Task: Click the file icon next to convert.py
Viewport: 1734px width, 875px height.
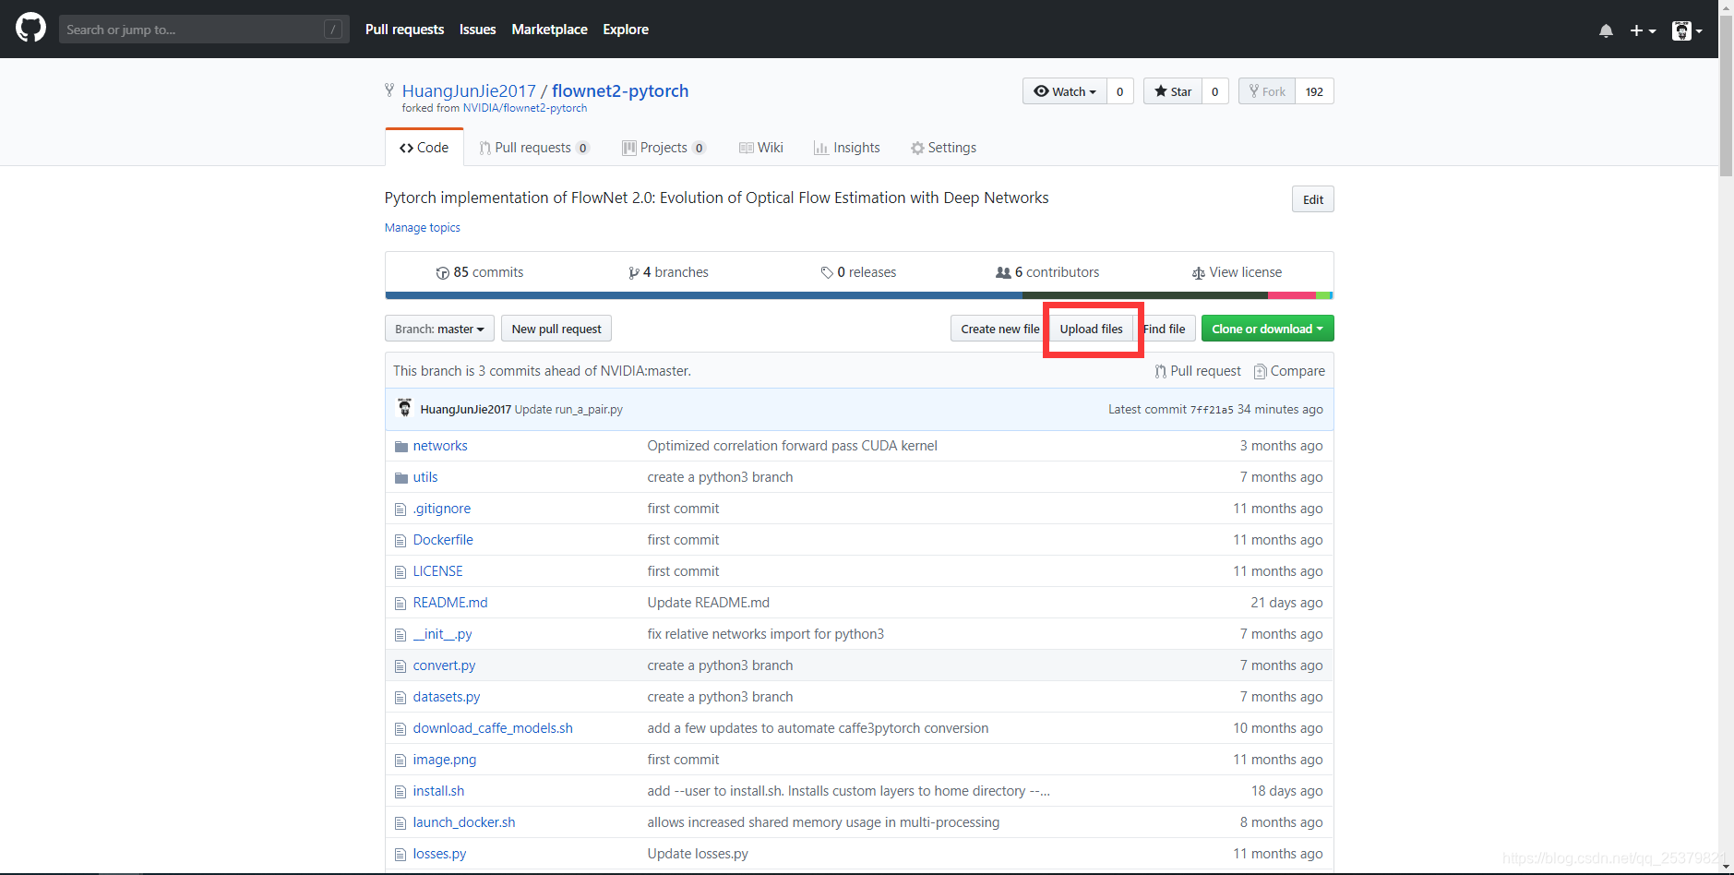Action: 400,666
